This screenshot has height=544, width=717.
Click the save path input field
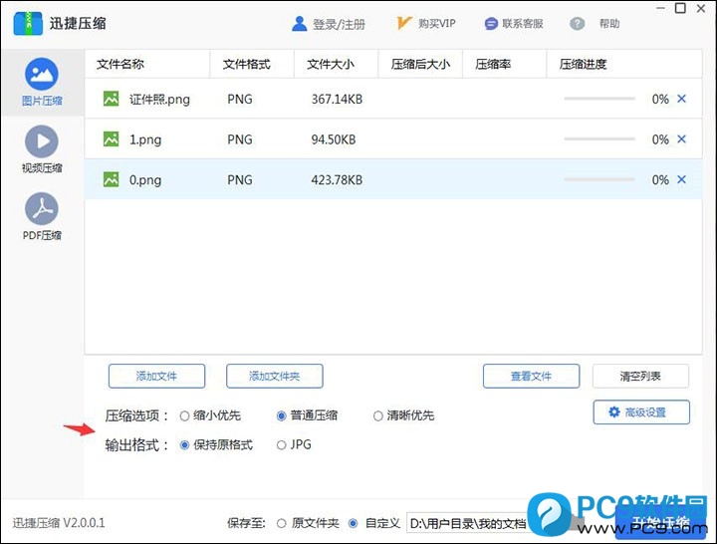468,522
